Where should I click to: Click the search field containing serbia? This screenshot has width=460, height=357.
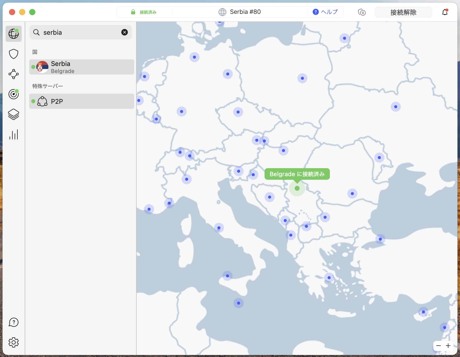click(81, 32)
